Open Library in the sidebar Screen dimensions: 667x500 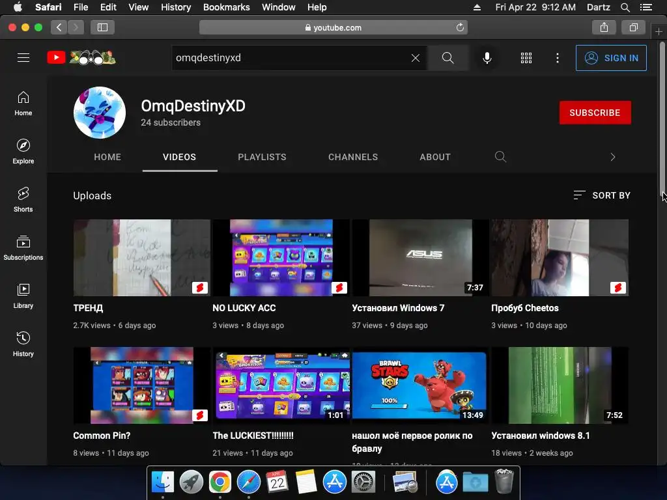(x=23, y=296)
